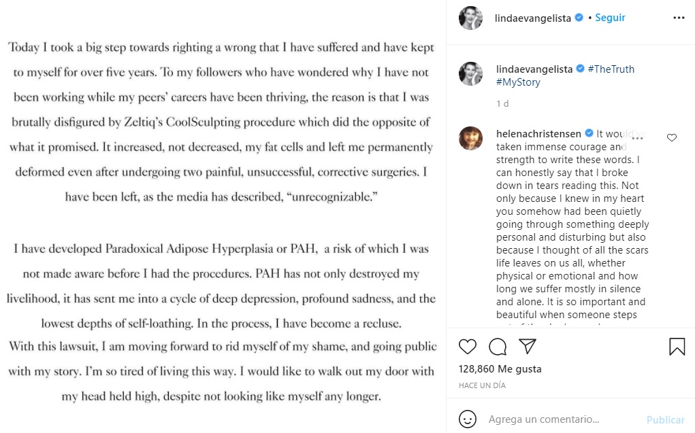Image resolution: width=695 pixels, height=433 pixels.
Task: Like Helena Christensen's comment
Action: (x=672, y=137)
